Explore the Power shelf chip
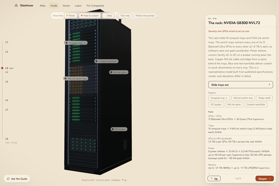Viewport: 279px width, 186px height. [264, 98]
